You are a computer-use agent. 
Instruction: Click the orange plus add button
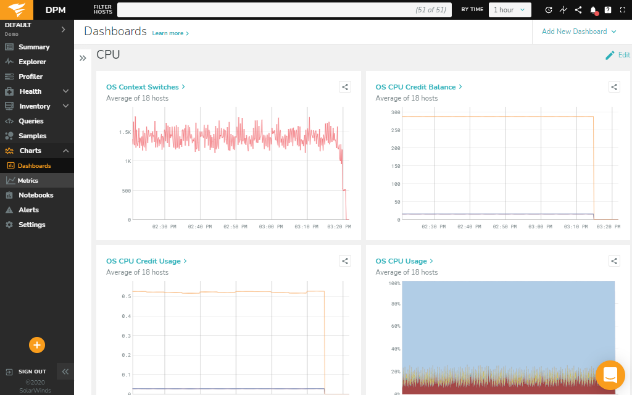(37, 345)
